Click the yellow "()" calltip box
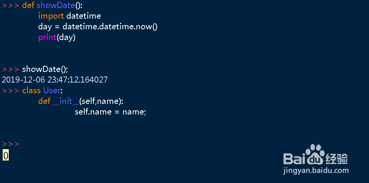Viewport: 369px width, 183px height. [6, 155]
